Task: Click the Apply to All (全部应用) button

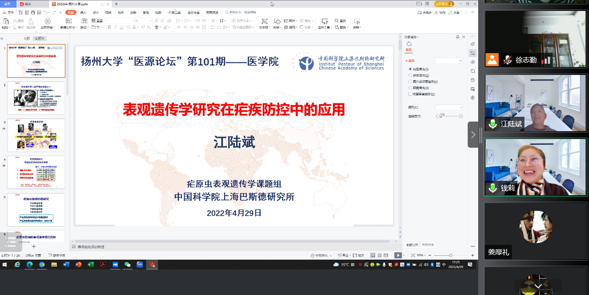Action: point(412,245)
